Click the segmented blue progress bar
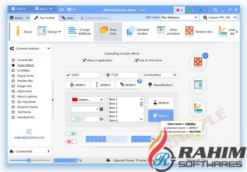 pyautogui.click(x=106, y=139)
